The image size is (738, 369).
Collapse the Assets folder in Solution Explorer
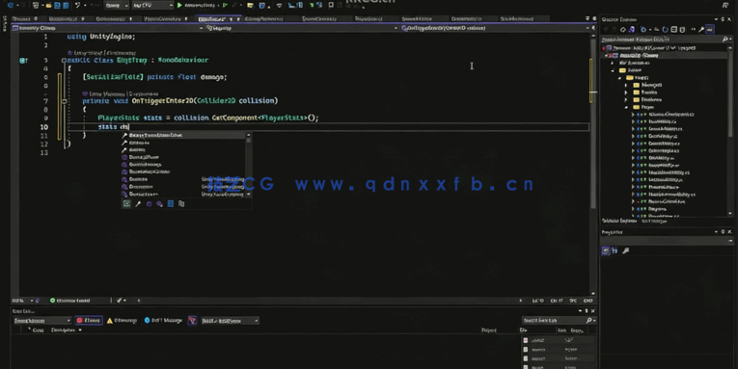(x=613, y=70)
